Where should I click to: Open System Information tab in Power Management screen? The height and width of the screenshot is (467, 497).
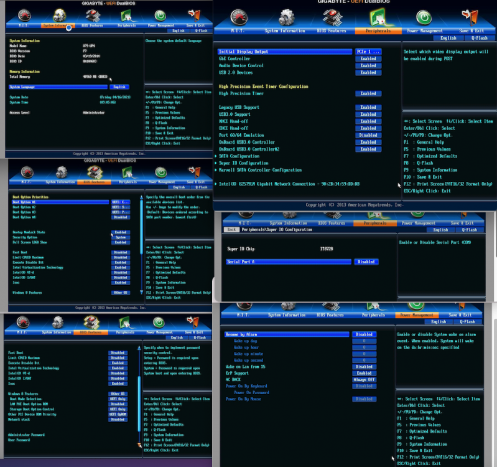pos(287,315)
